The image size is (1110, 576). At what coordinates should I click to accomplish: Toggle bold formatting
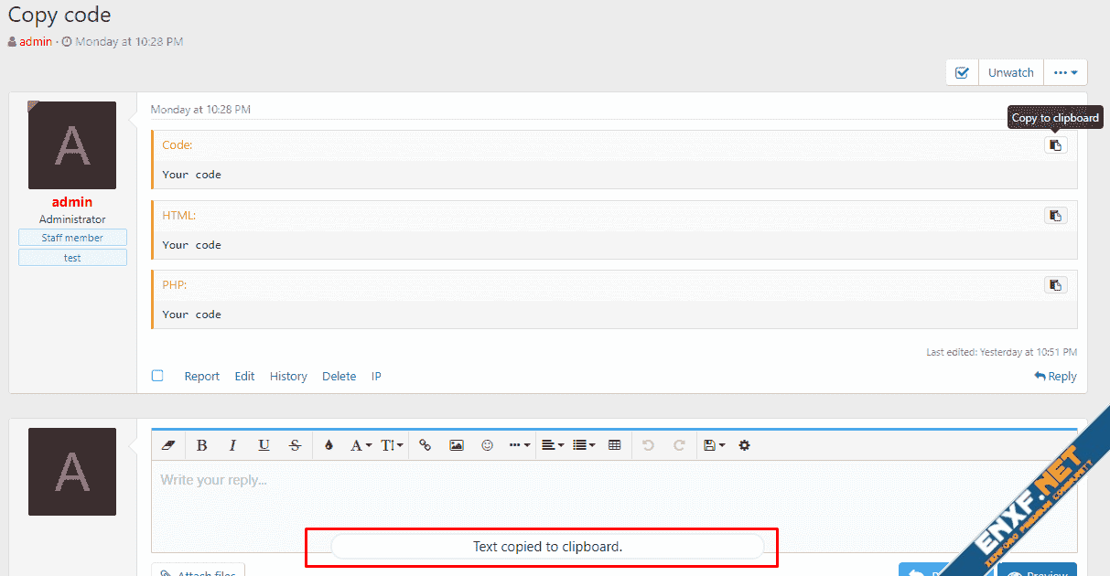click(x=201, y=445)
